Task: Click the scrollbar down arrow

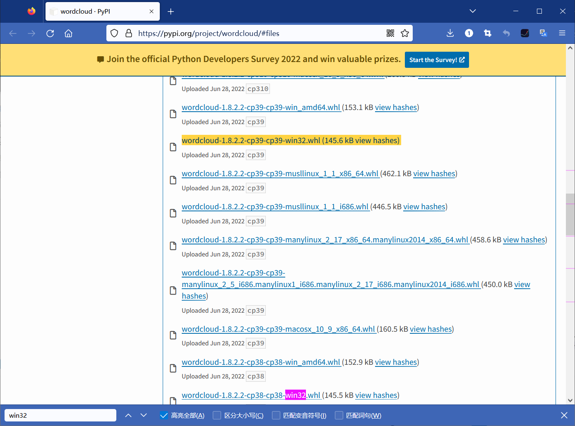Action: point(570,400)
